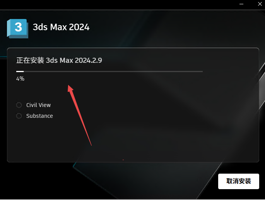Click the 4% progress percentage label
Viewport: 265px width, 200px height.
pyautogui.click(x=20, y=79)
